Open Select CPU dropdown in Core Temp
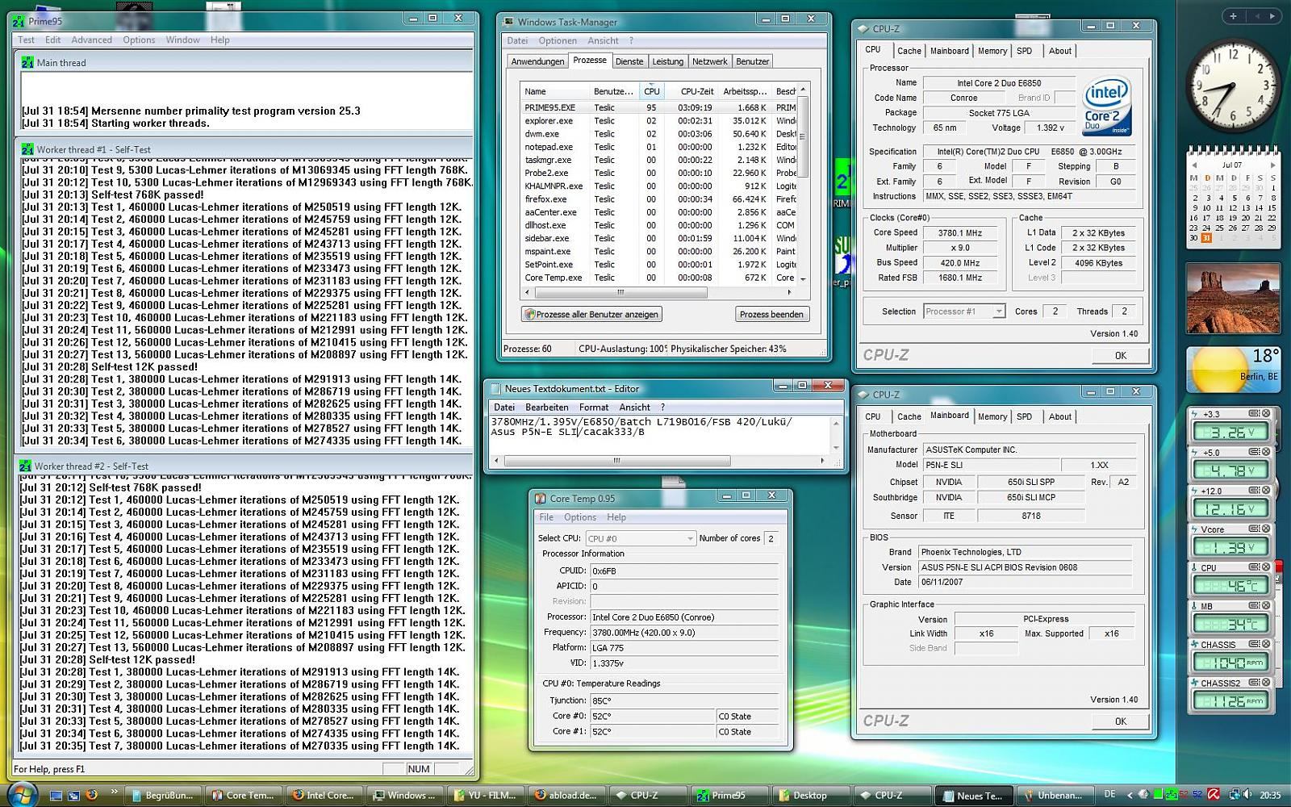 [641, 538]
